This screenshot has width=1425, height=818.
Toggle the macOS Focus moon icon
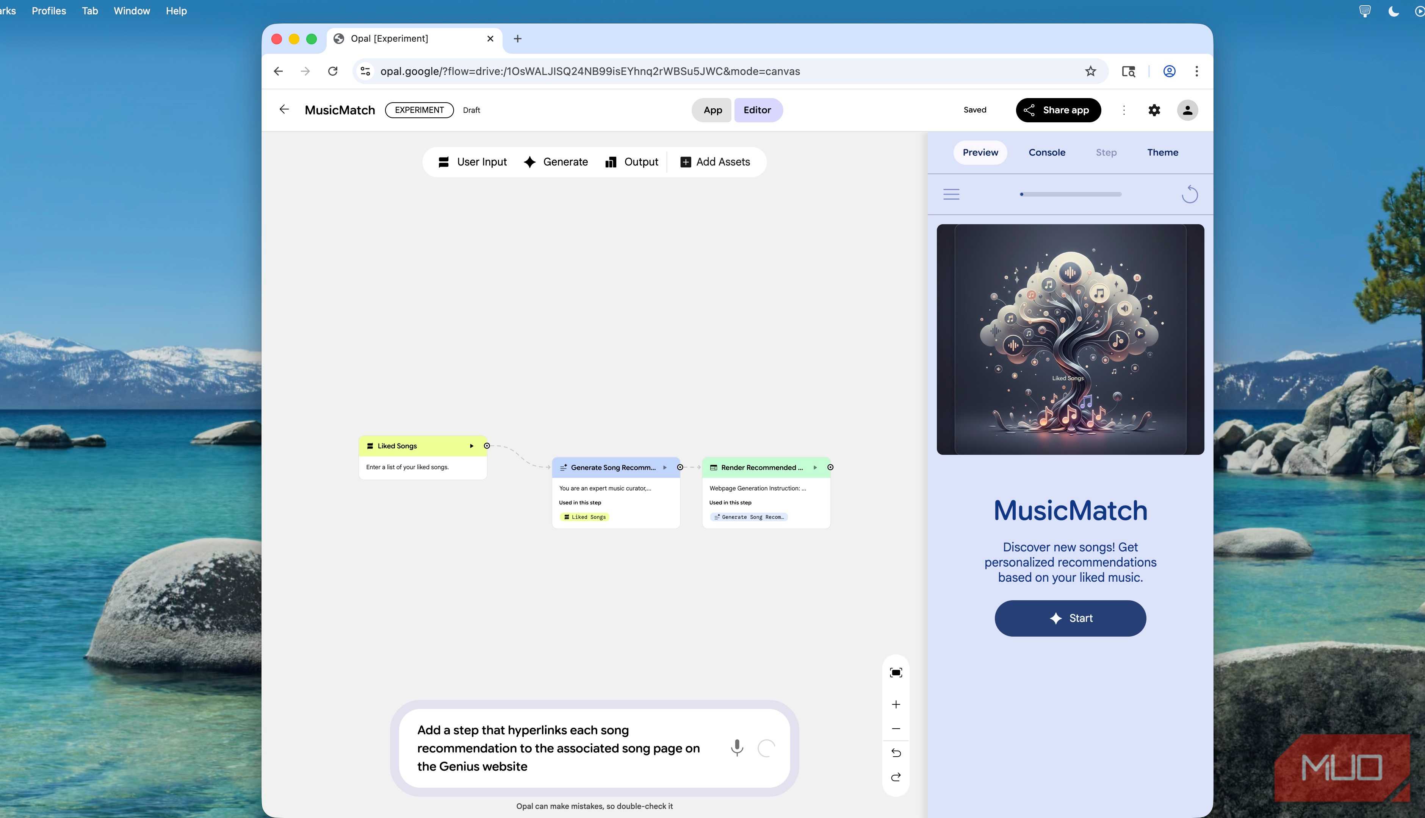(x=1394, y=11)
